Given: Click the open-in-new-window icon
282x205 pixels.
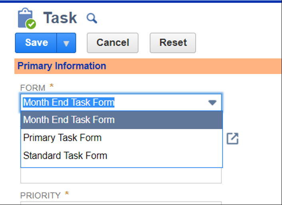Looking at the screenshot, I should pyautogui.click(x=232, y=138).
